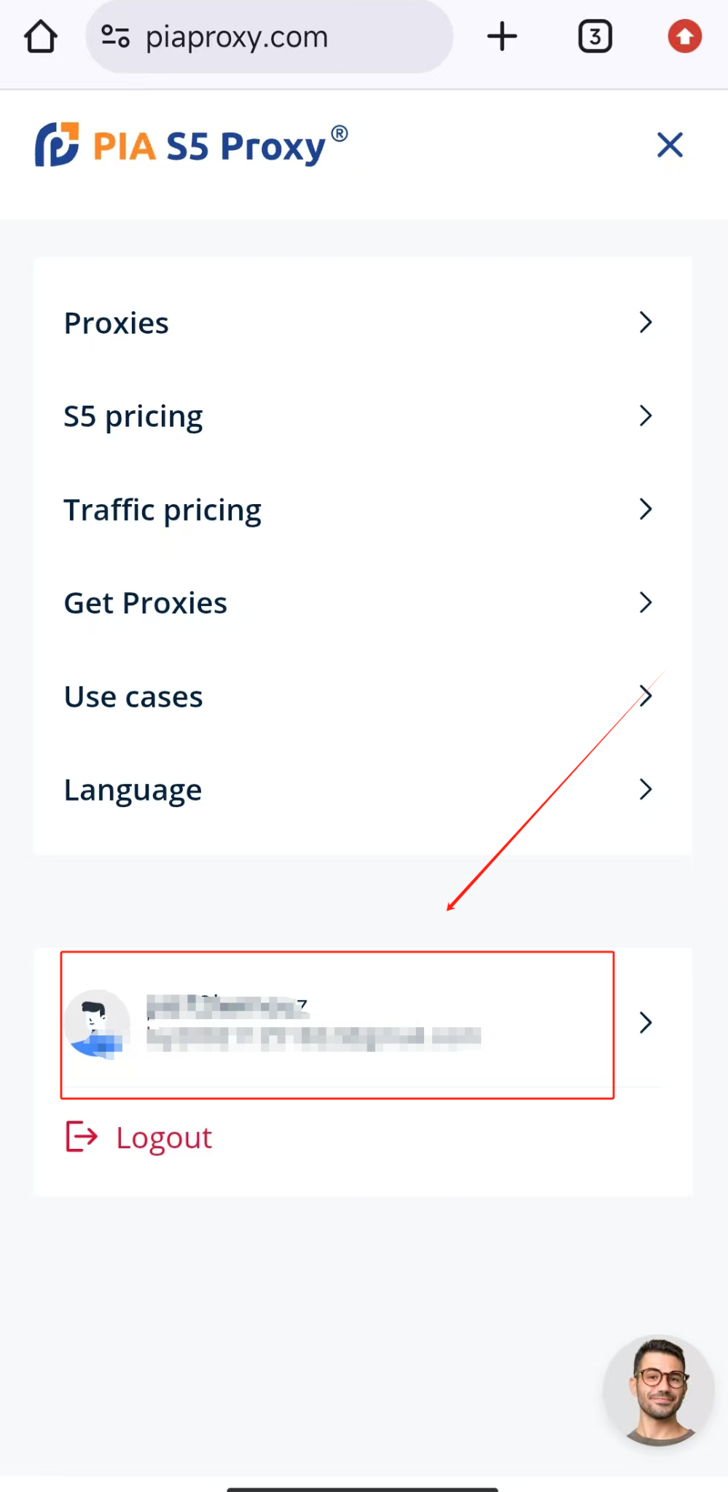
Task: Tap the browser home icon
Action: coord(41,36)
